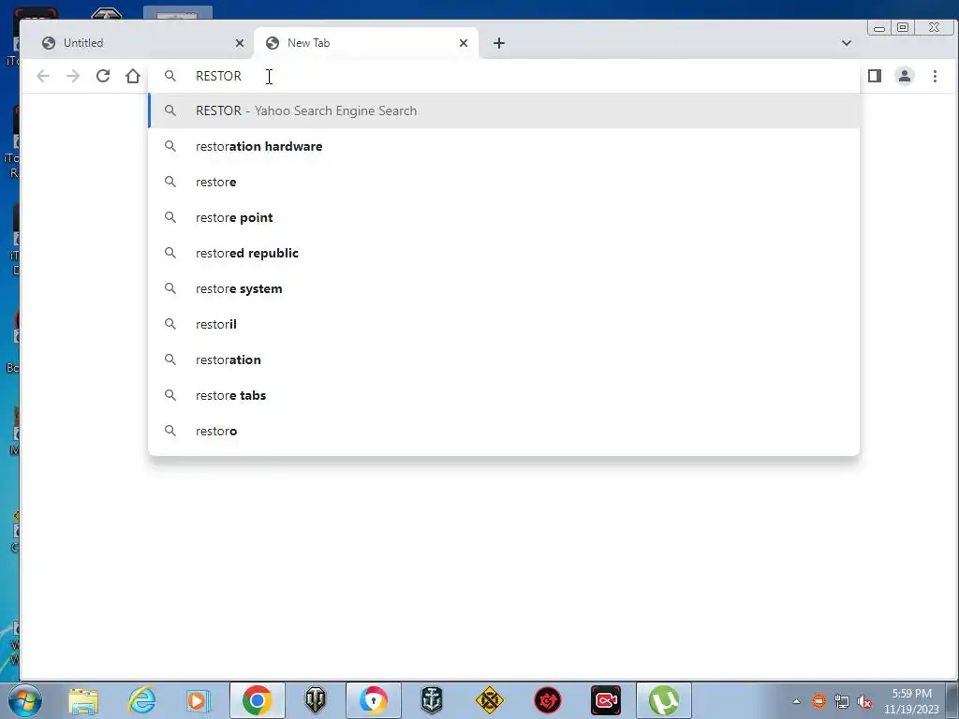
Task: Choose the suggestion restore
Action: (504, 182)
